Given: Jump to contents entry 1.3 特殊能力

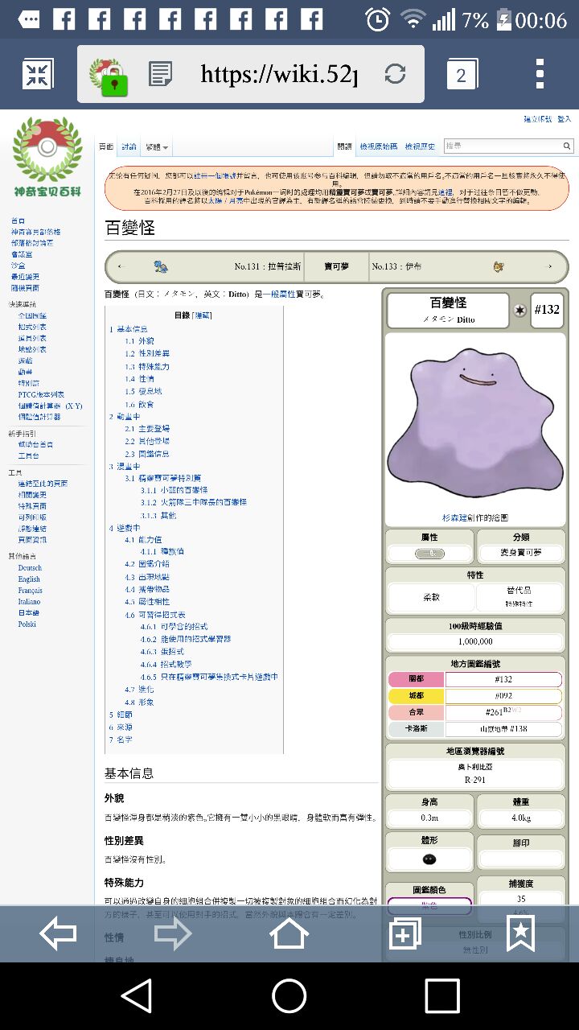Looking at the screenshot, I should point(146,367).
